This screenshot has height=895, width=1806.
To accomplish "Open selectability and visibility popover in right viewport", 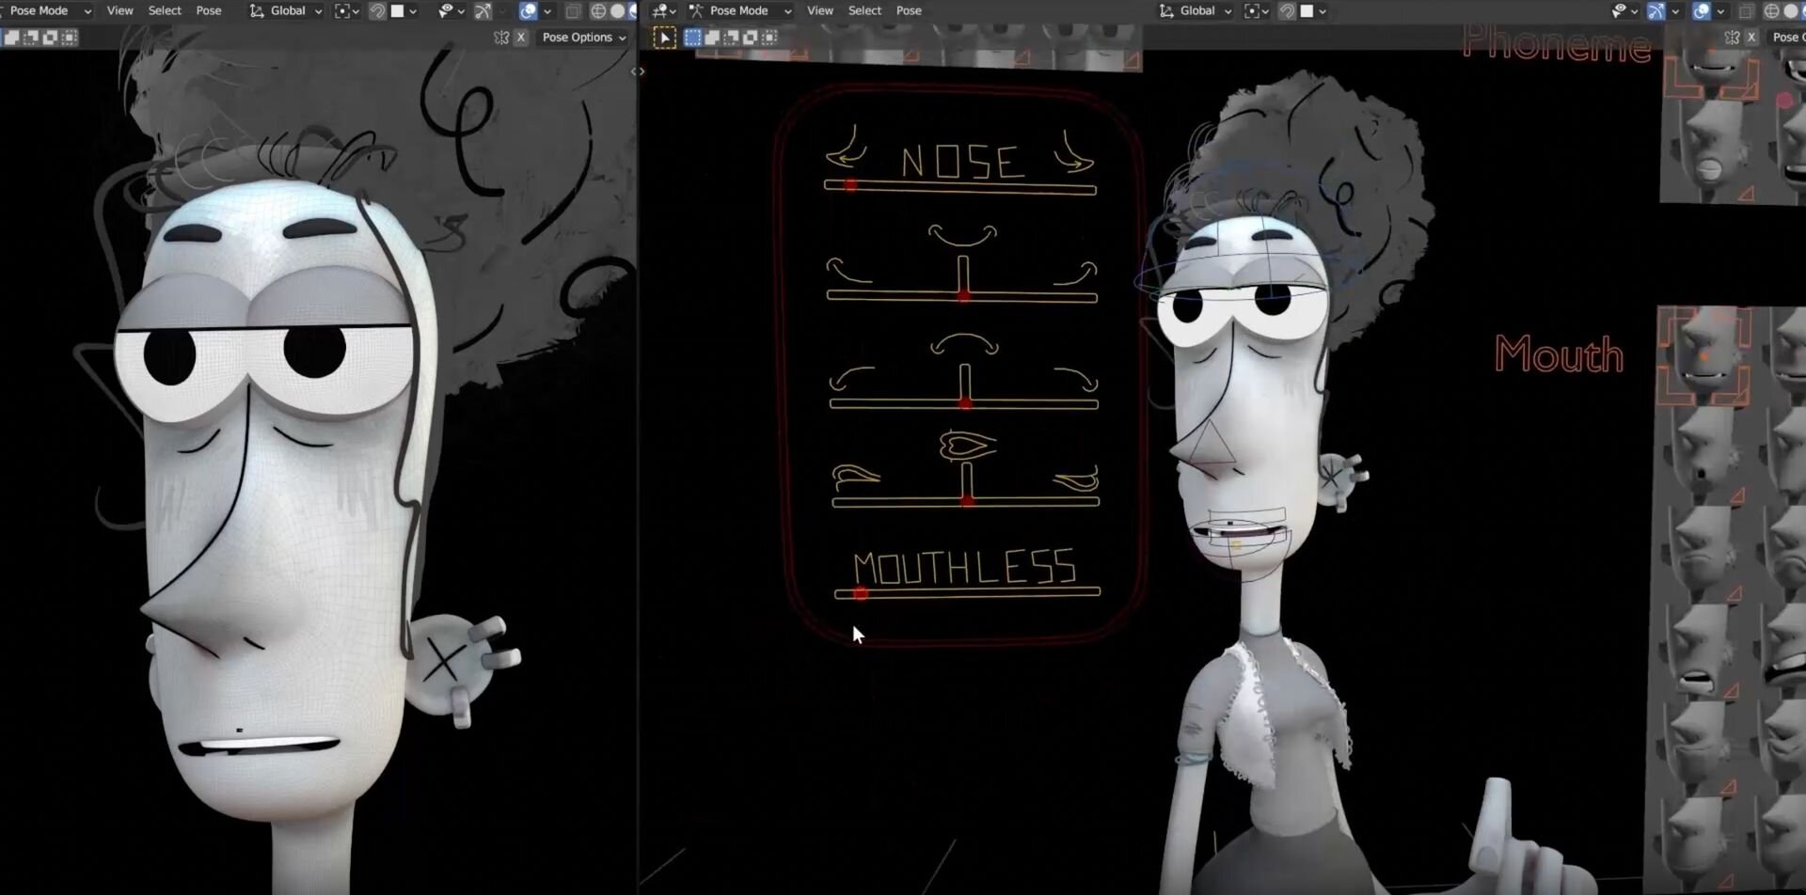I will tap(1619, 11).
